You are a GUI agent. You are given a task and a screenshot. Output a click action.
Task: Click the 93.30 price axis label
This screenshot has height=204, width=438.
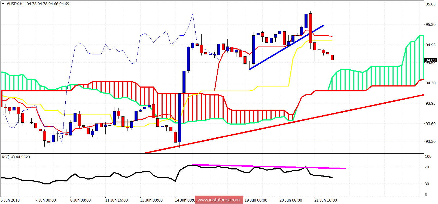(431, 141)
